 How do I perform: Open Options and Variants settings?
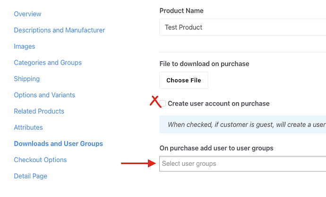point(44,95)
